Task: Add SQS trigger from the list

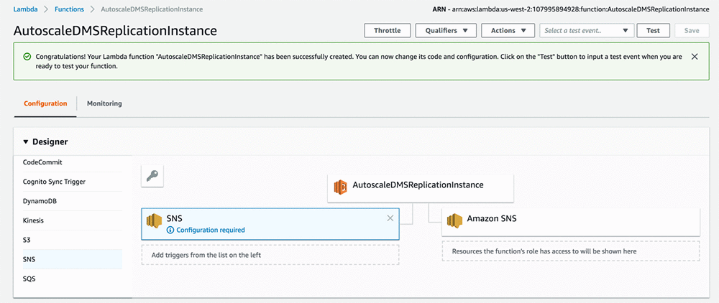Action: coord(31,279)
